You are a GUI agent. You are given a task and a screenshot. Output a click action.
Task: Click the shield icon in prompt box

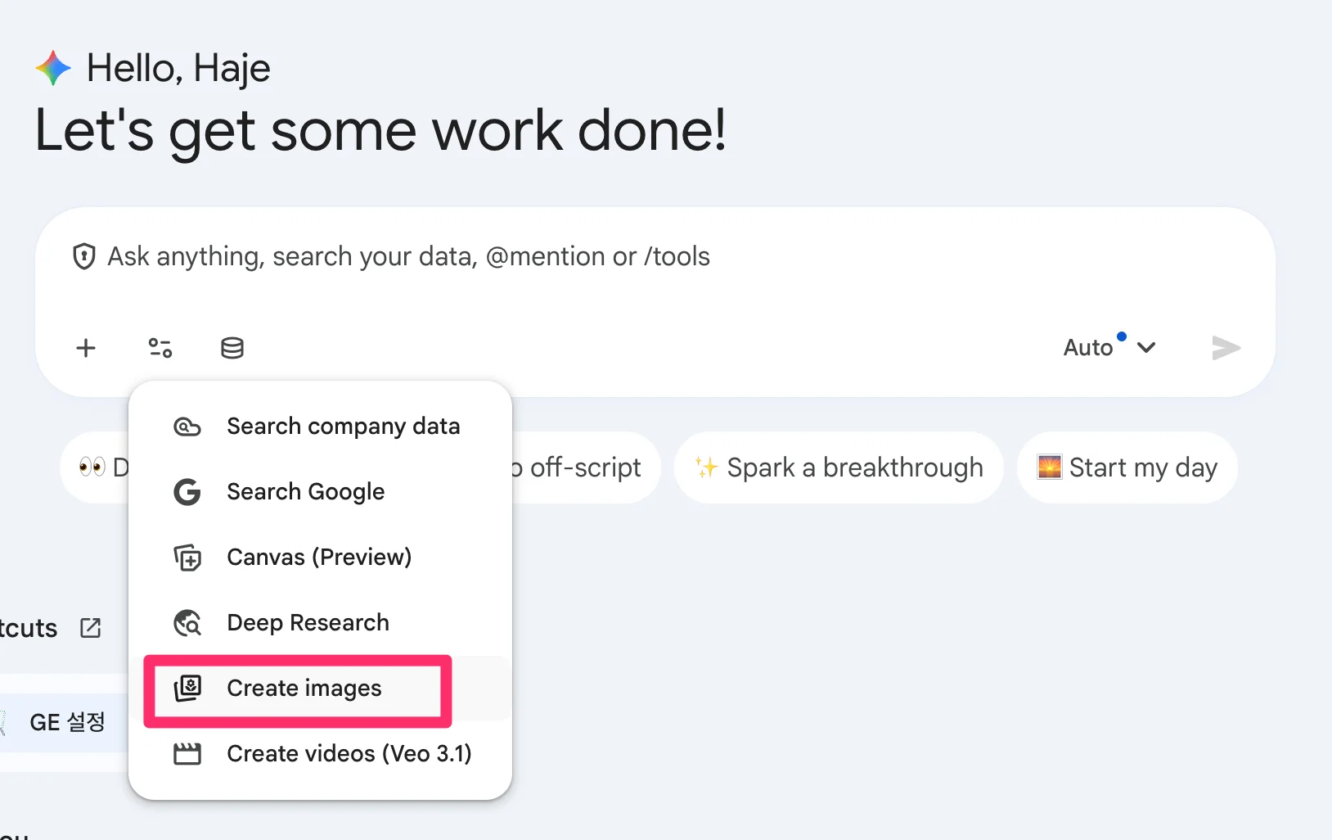click(x=84, y=256)
